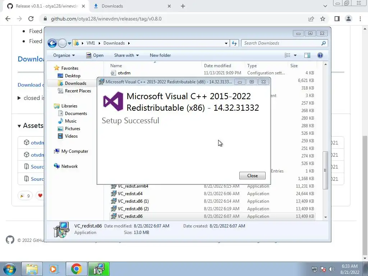This screenshot has height=276, width=368.
Task: Click the volume icon in system tray
Action: tap(332, 269)
